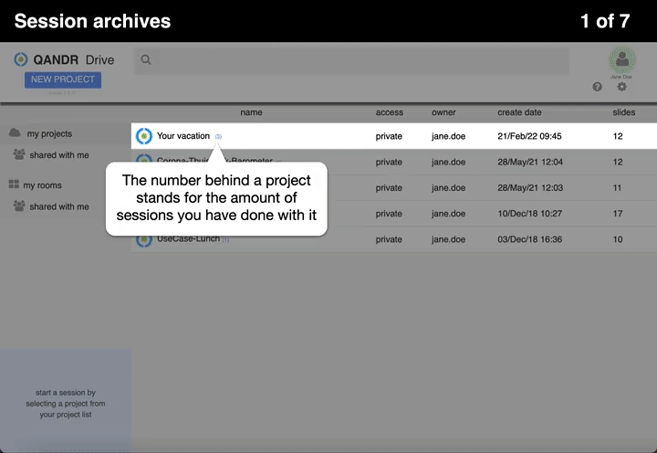Click create date 28/May/21 12:03
Image resolution: width=657 pixels, height=453 pixels.
(x=530, y=188)
